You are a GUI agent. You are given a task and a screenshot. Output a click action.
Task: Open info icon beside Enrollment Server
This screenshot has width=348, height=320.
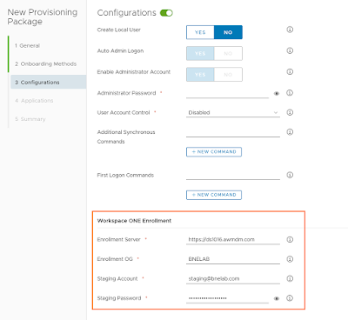290,239
